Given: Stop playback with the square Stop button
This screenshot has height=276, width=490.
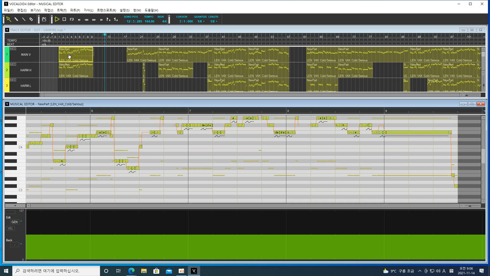Looking at the screenshot, I should [64, 19].
